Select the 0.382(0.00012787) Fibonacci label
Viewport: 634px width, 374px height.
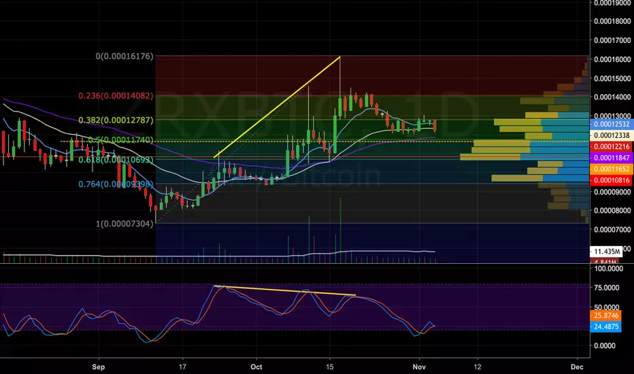116,120
